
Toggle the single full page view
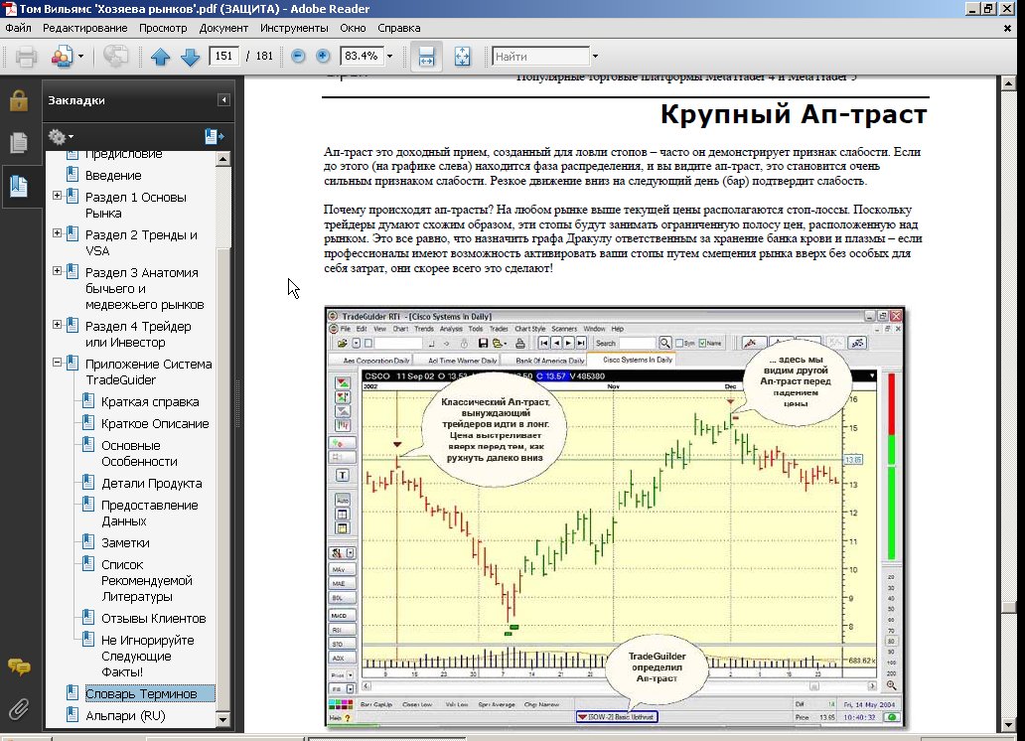coord(462,57)
